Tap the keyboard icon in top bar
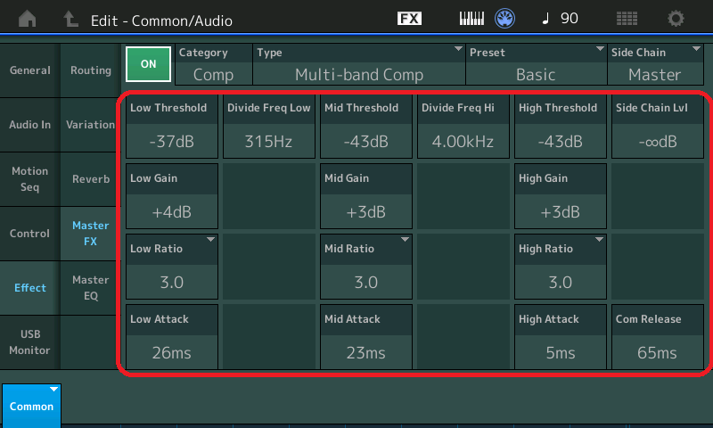 tap(474, 19)
